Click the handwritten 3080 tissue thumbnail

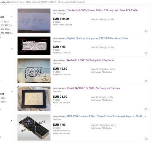(34, 21)
